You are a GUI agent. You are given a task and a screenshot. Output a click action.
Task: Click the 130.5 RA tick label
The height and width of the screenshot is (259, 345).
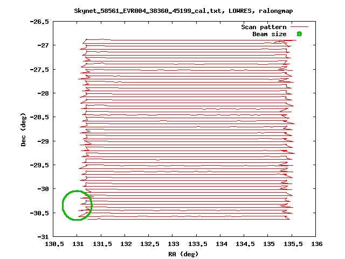[x=54, y=244]
